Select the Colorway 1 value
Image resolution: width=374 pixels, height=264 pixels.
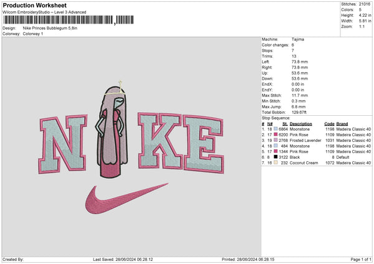point(33,34)
